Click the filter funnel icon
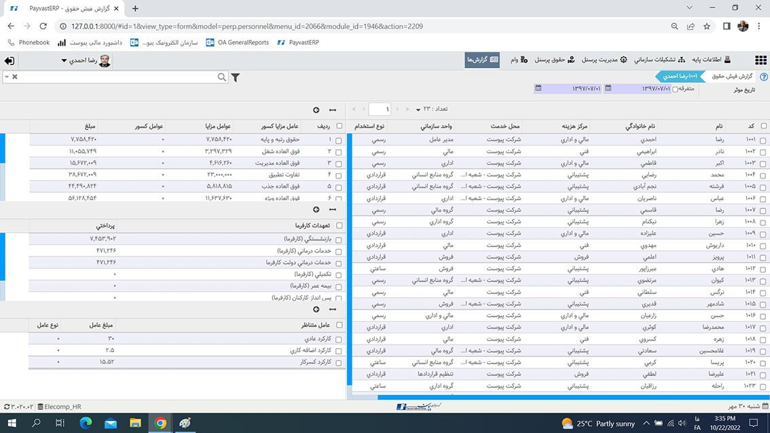Image resolution: width=770 pixels, height=433 pixels. [236, 77]
